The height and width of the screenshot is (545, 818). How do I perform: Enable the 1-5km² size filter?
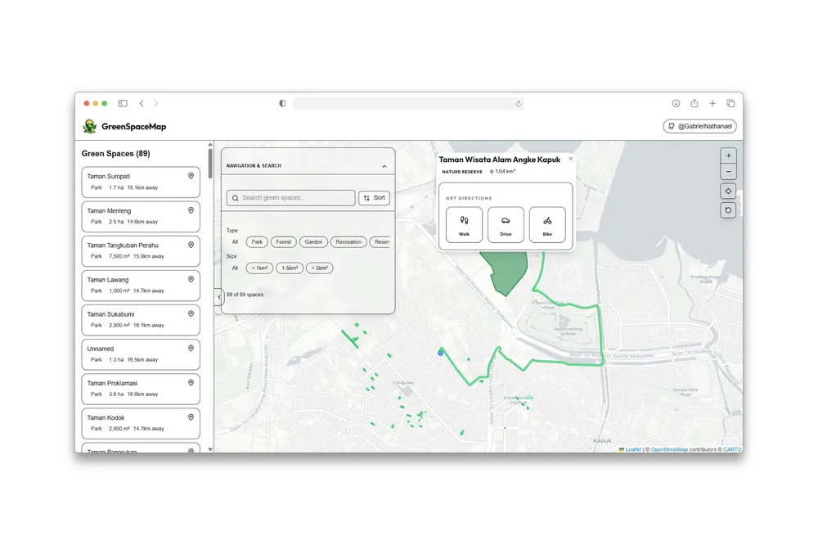[290, 268]
